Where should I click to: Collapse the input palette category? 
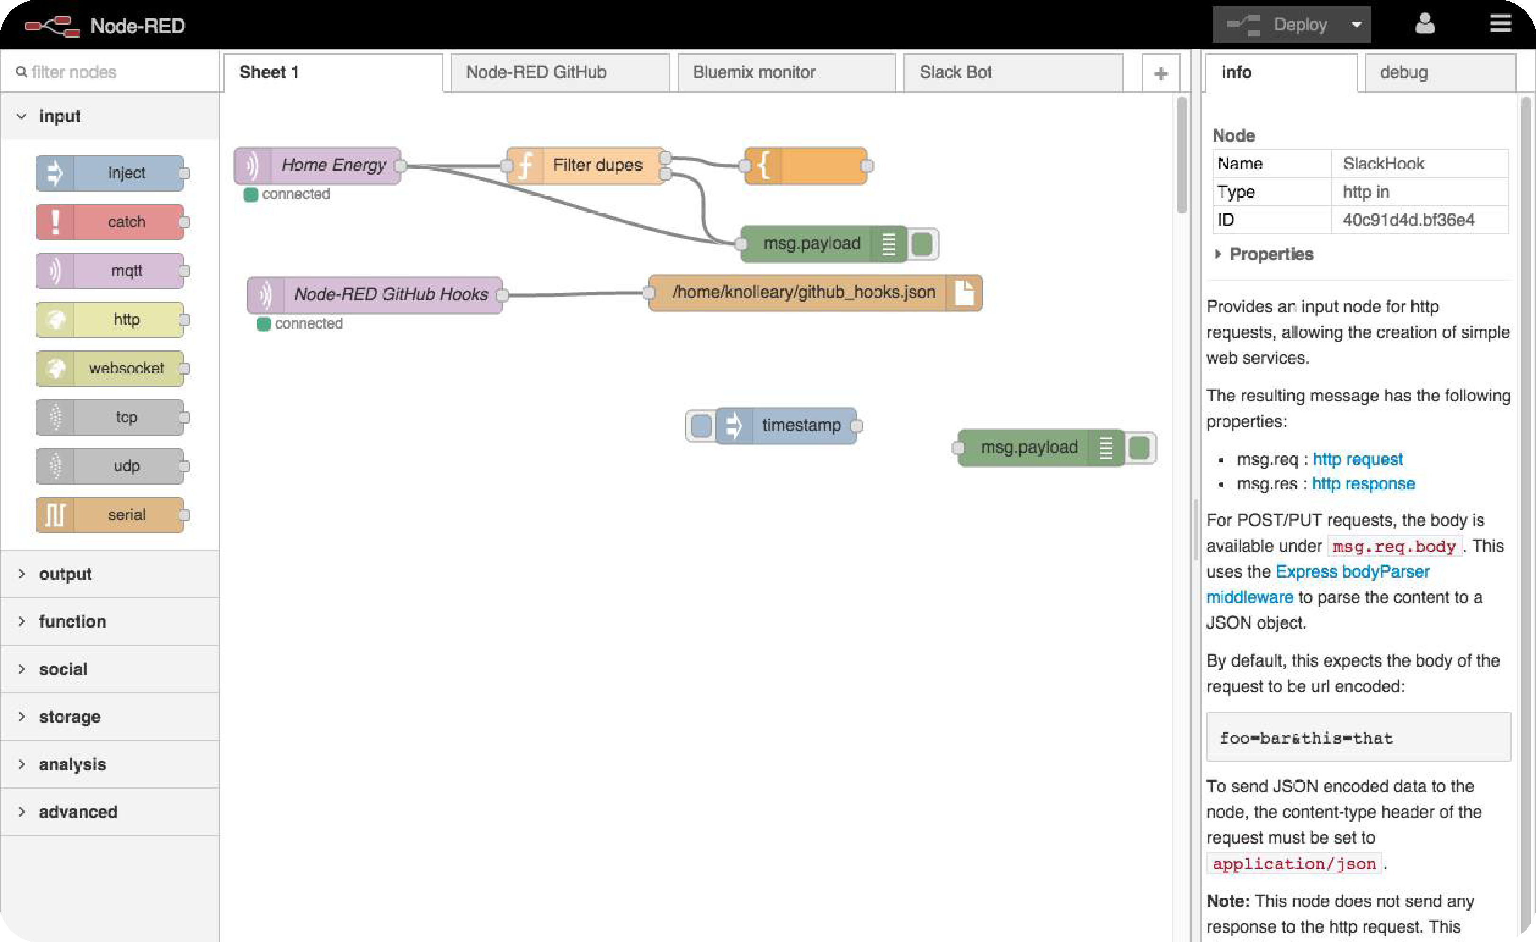(x=59, y=116)
